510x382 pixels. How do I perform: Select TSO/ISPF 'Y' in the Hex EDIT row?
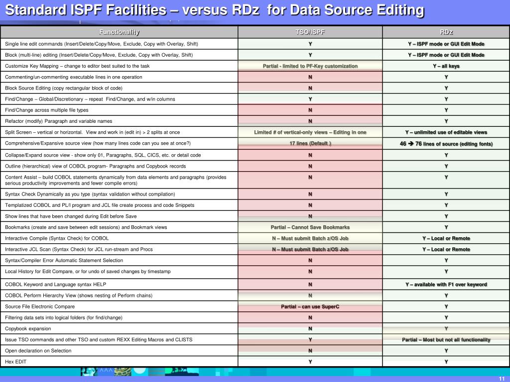[310, 362]
